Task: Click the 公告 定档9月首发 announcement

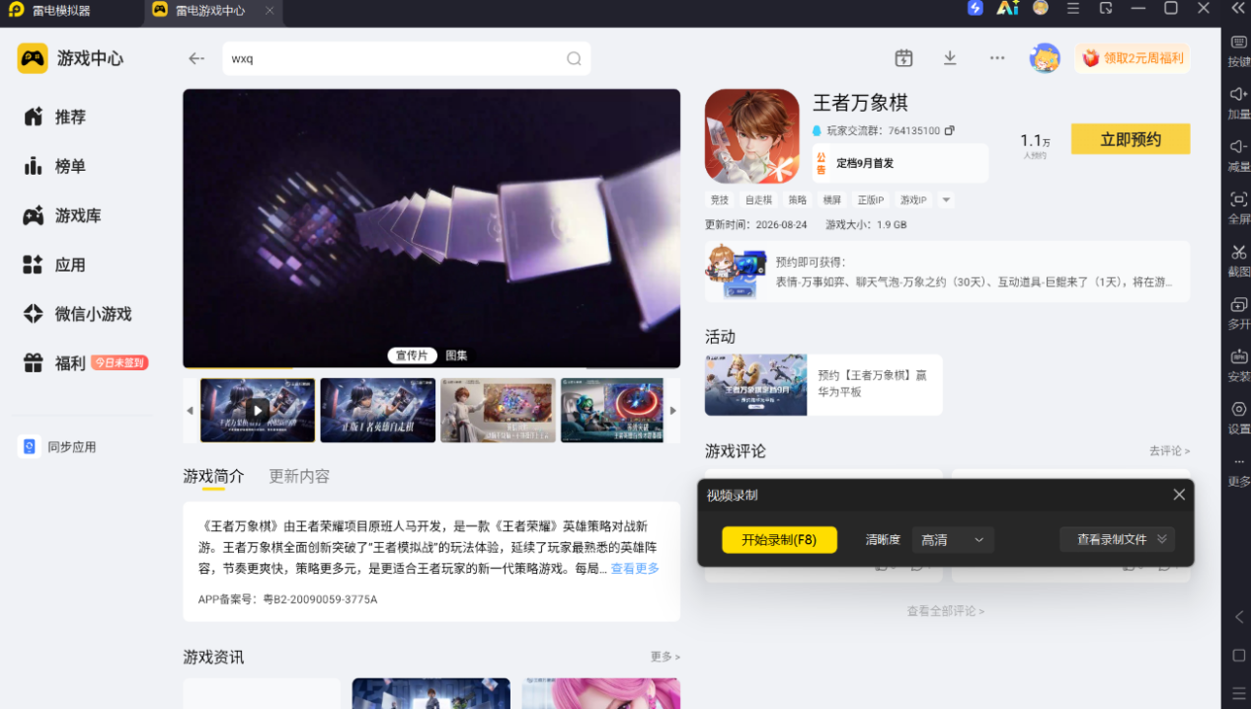Action: pos(899,163)
